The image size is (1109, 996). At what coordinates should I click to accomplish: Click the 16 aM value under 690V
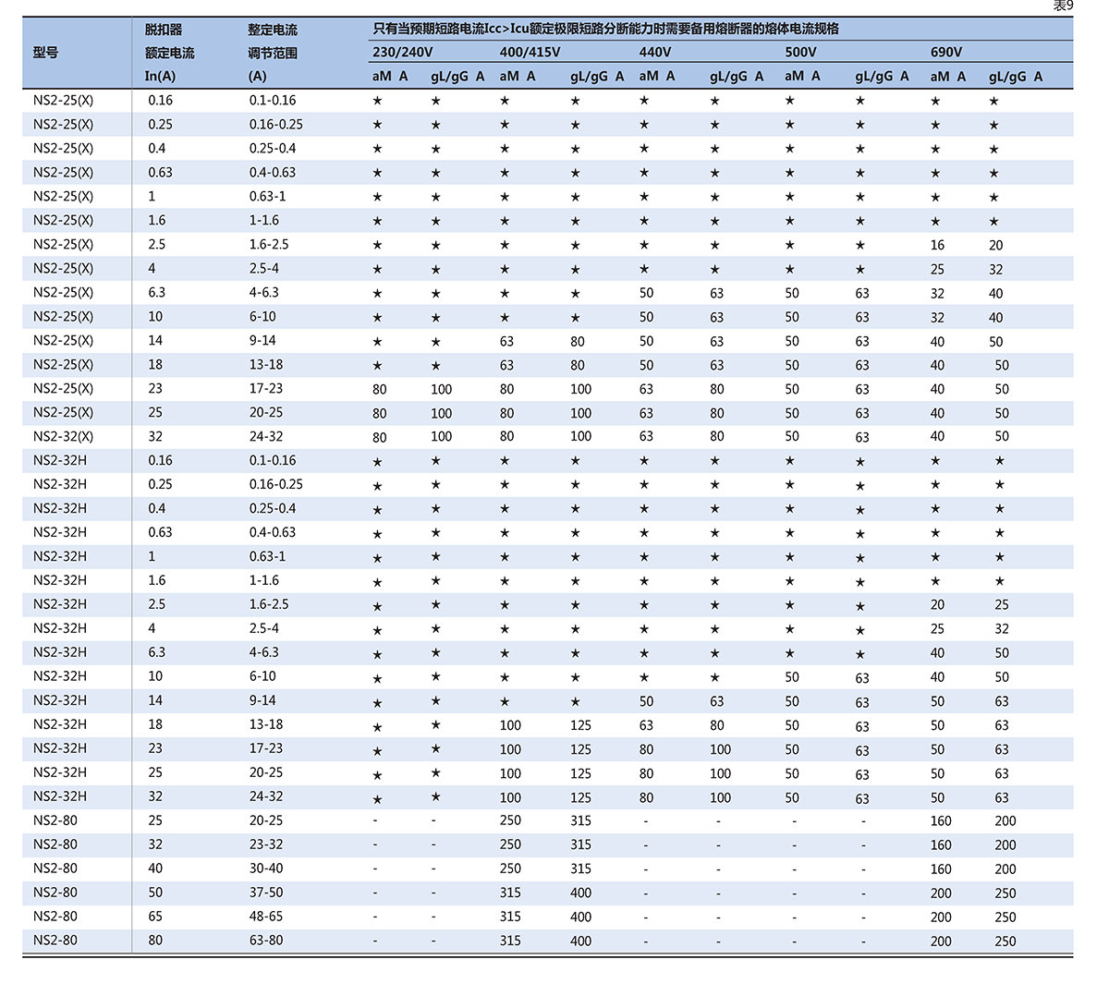click(x=937, y=245)
